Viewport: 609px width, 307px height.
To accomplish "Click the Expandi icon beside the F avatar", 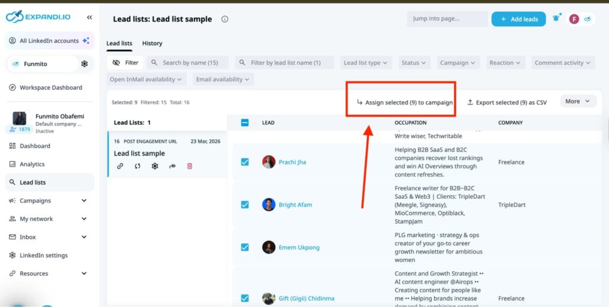I will (587, 18).
